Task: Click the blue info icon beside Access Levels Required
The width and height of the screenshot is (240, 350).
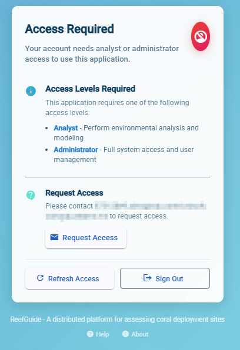Action: click(31, 91)
